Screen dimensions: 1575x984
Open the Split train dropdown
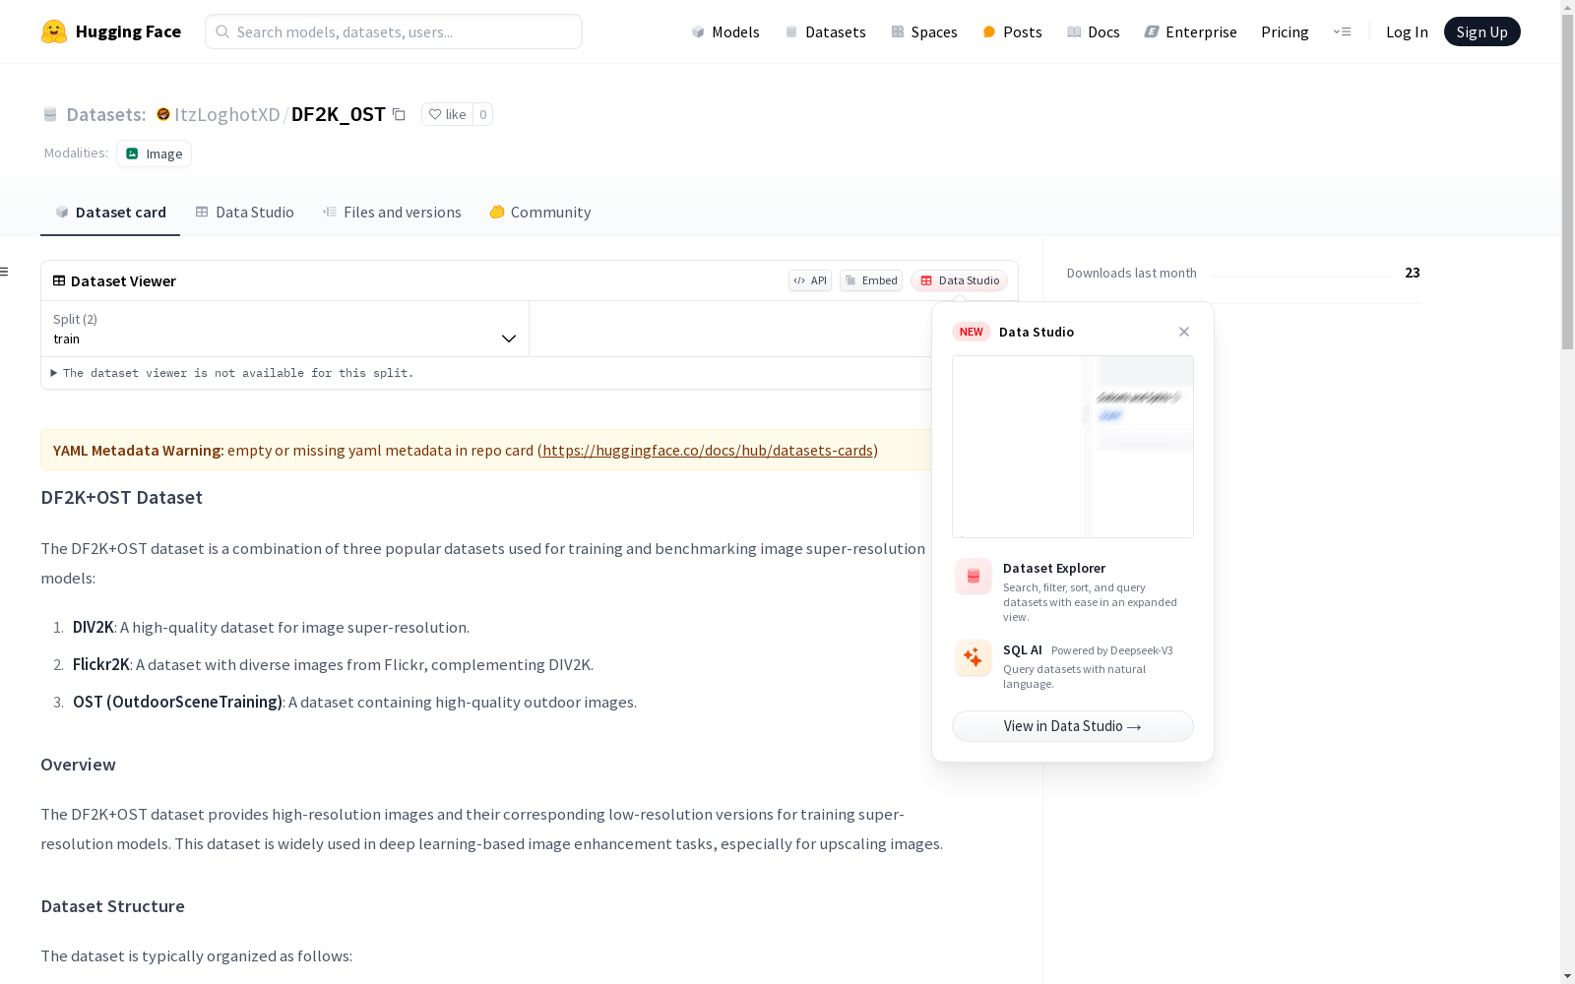[284, 329]
